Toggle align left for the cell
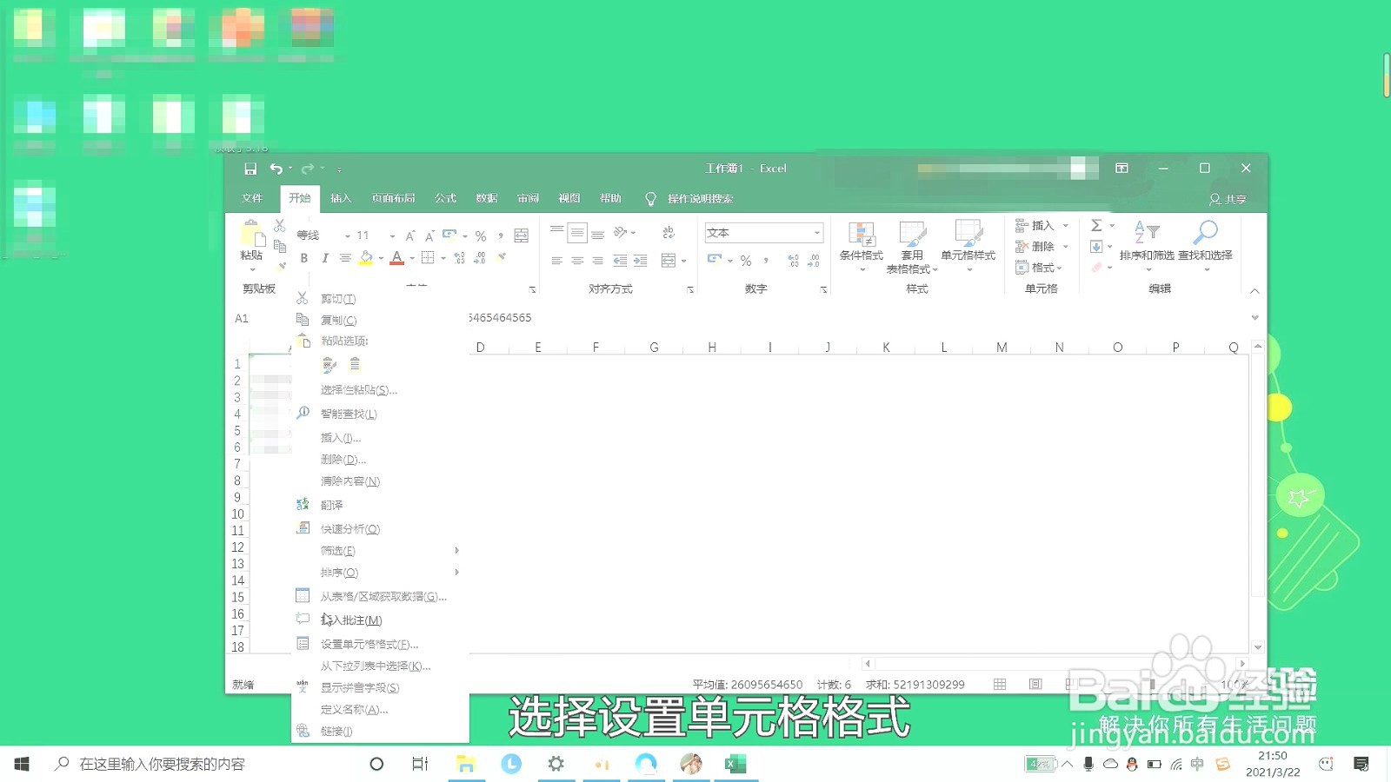 click(557, 261)
